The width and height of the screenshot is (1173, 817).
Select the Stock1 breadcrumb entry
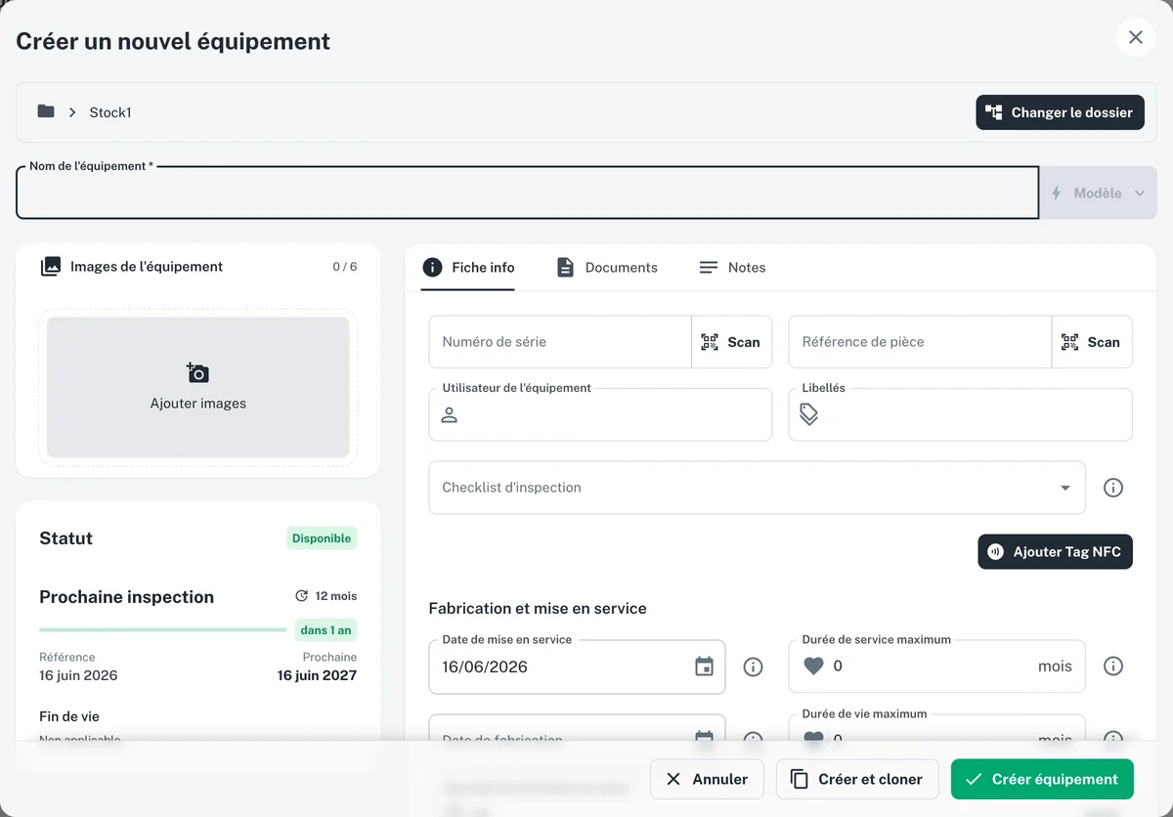pyautogui.click(x=110, y=112)
